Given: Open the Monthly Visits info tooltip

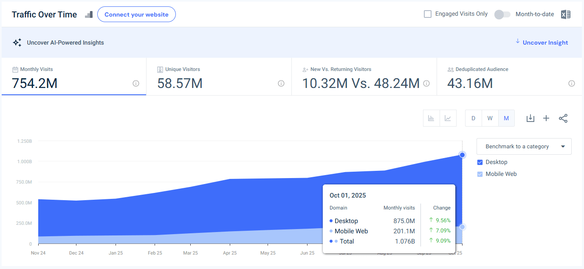Looking at the screenshot, I should (x=135, y=84).
